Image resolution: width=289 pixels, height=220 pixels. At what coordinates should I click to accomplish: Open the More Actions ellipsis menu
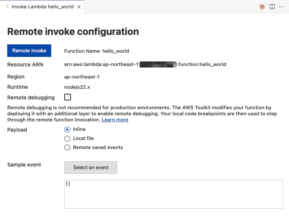(282, 7)
